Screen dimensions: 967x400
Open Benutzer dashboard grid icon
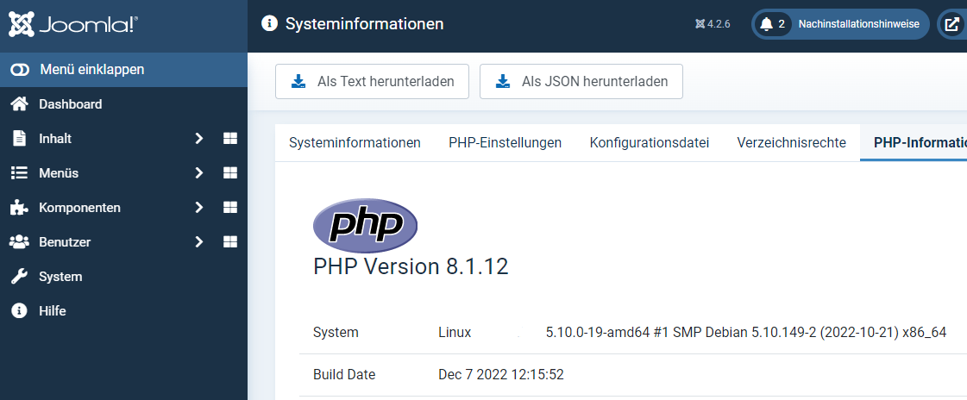coord(230,242)
